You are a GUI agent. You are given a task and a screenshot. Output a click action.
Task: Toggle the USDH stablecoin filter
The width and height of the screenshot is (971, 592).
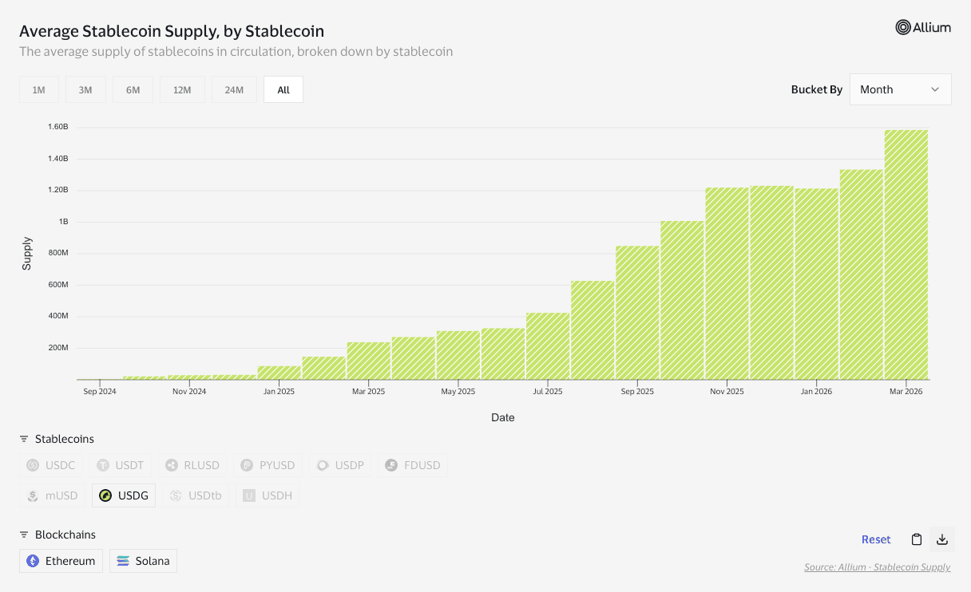[x=268, y=495]
